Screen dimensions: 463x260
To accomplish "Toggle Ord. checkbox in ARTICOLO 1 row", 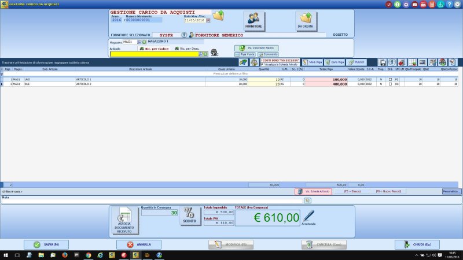I will coord(390,80).
